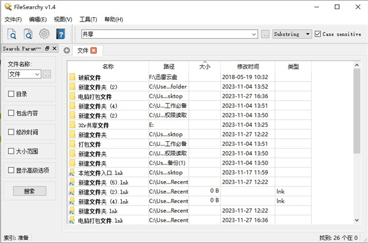Click the 2018-05-19 10:32 date cell
The width and height of the screenshot is (368, 243).
click(248, 77)
